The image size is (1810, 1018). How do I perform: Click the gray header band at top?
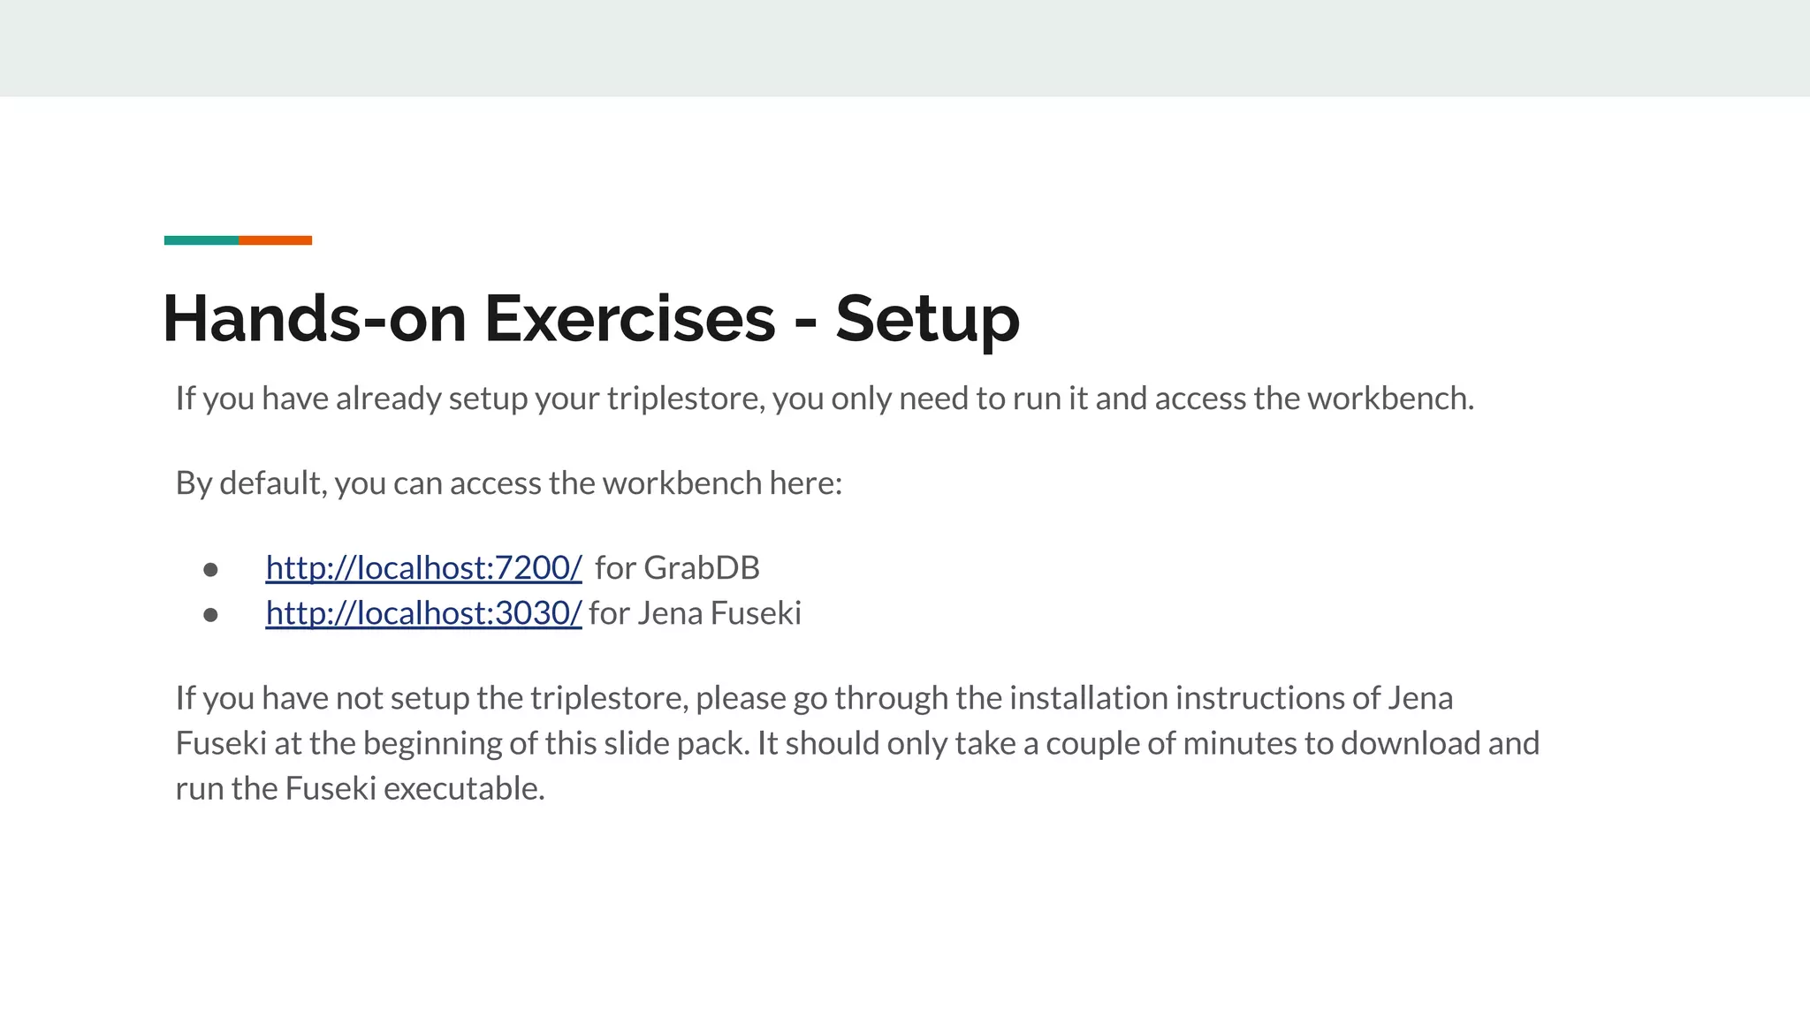905,48
